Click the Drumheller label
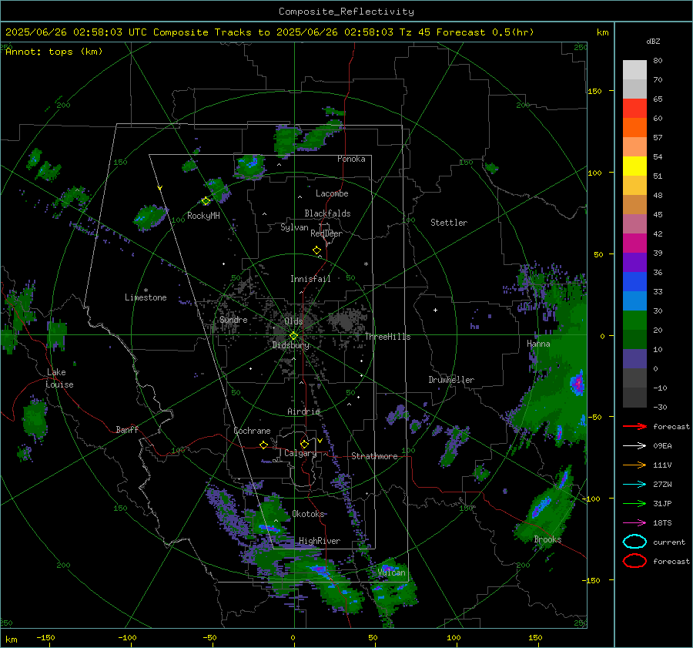This screenshot has height=648, width=693. pos(451,380)
